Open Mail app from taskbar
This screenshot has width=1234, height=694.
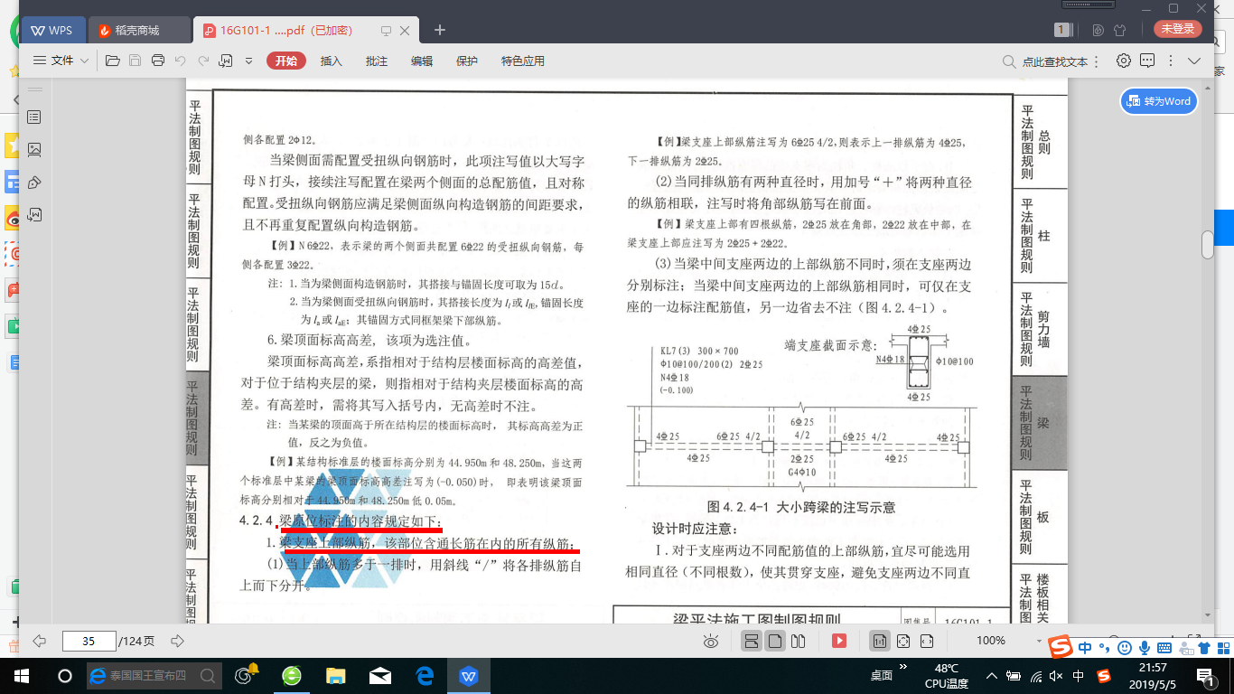click(380, 675)
